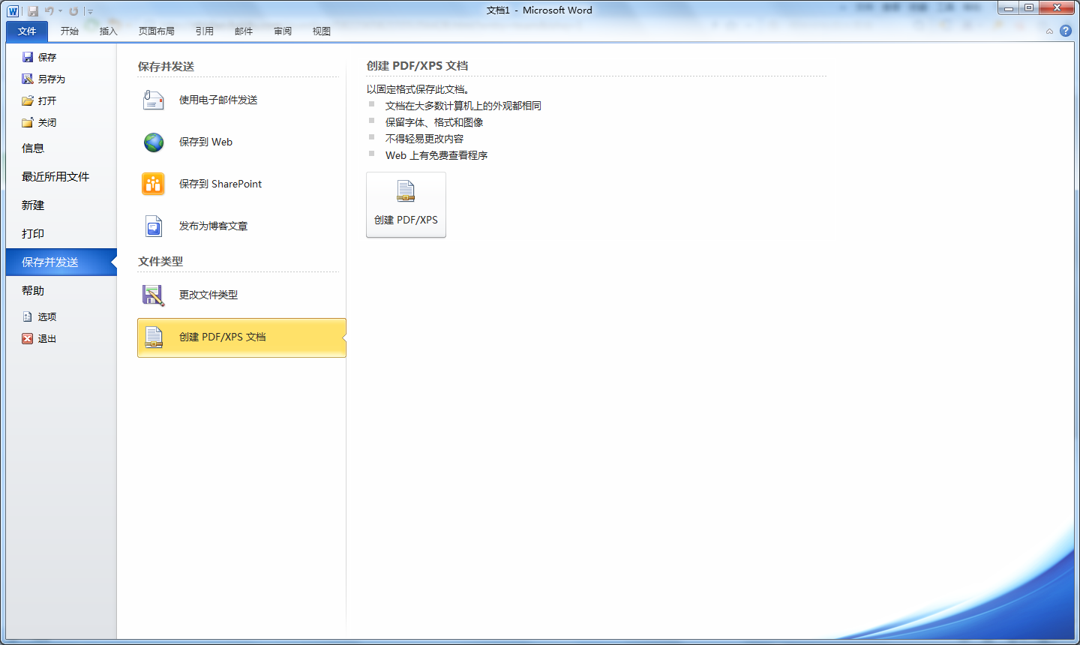Click the 更改文件类型 icon
1080x645 pixels.
pyautogui.click(x=154, y=295)
